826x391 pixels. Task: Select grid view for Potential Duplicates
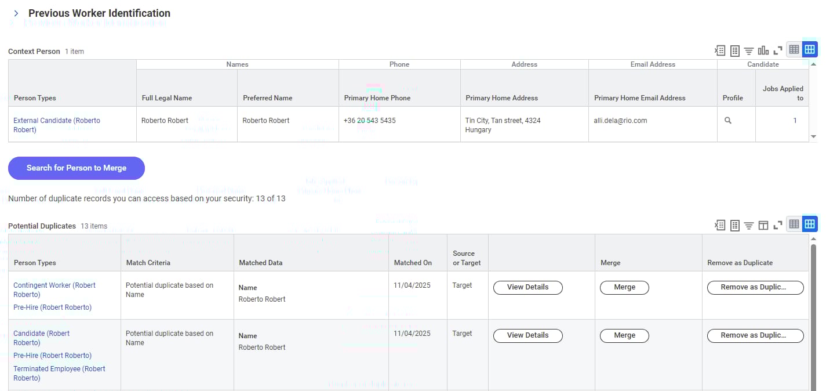coord(810,224)
